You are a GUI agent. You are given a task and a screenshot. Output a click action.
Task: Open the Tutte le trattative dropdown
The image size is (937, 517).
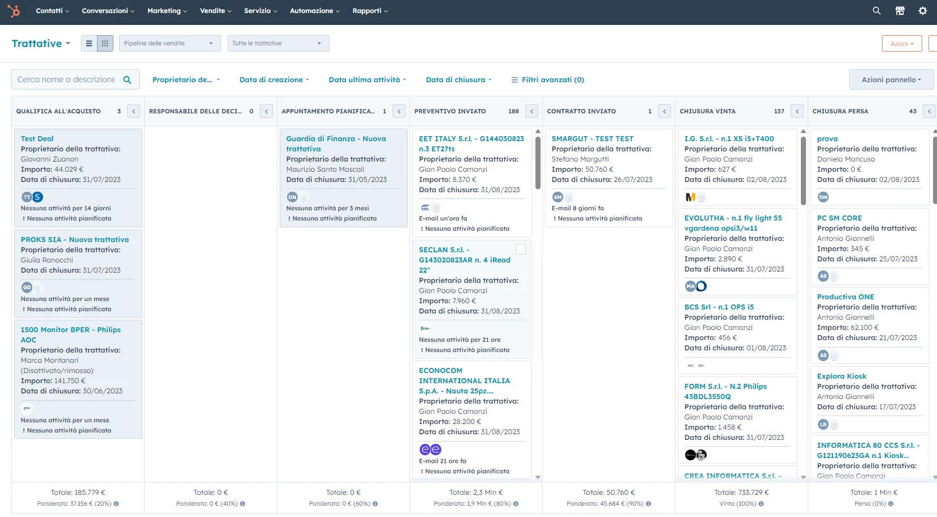click(278, 44)
